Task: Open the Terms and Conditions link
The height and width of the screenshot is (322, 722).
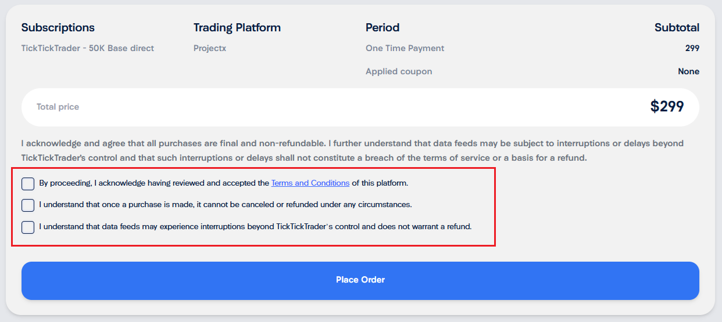Action: (x=310, y=183)
